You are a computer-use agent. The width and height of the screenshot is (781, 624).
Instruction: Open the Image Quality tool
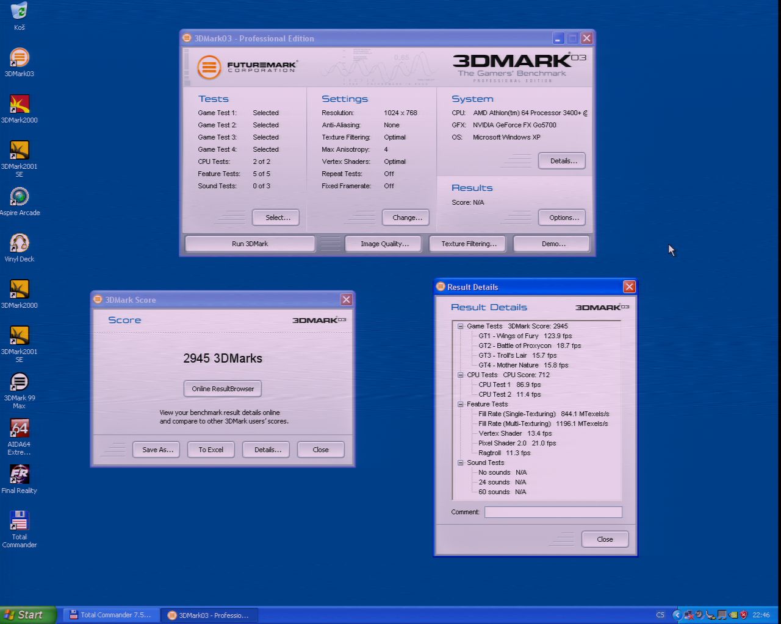384,244
